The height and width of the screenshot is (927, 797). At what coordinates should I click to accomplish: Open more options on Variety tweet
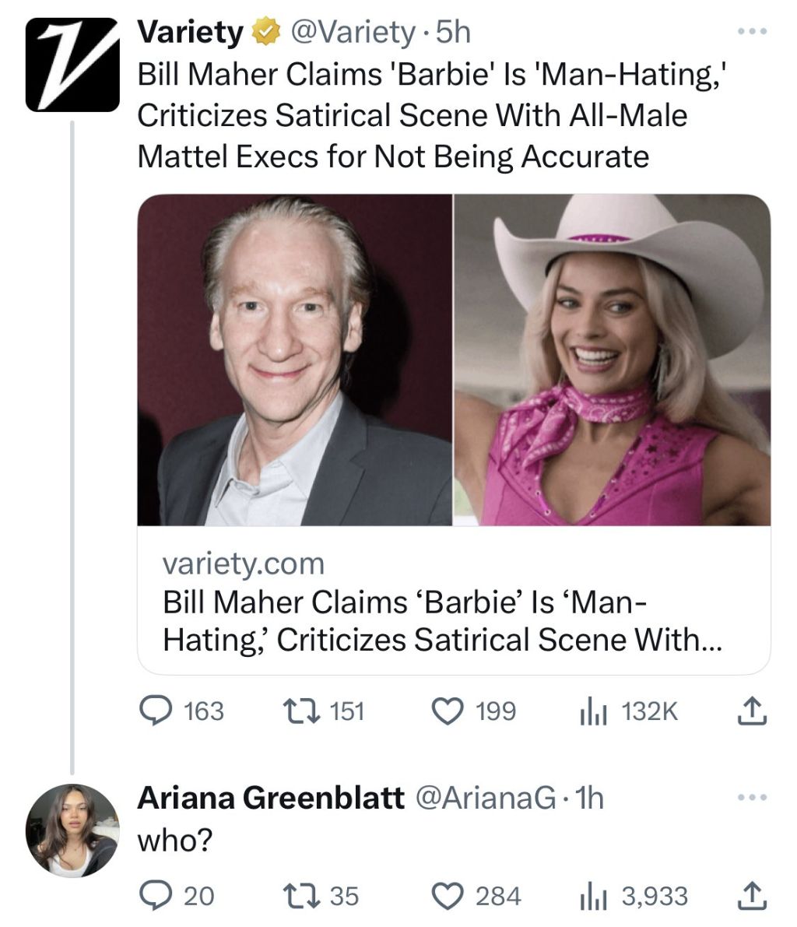(753, 33)
